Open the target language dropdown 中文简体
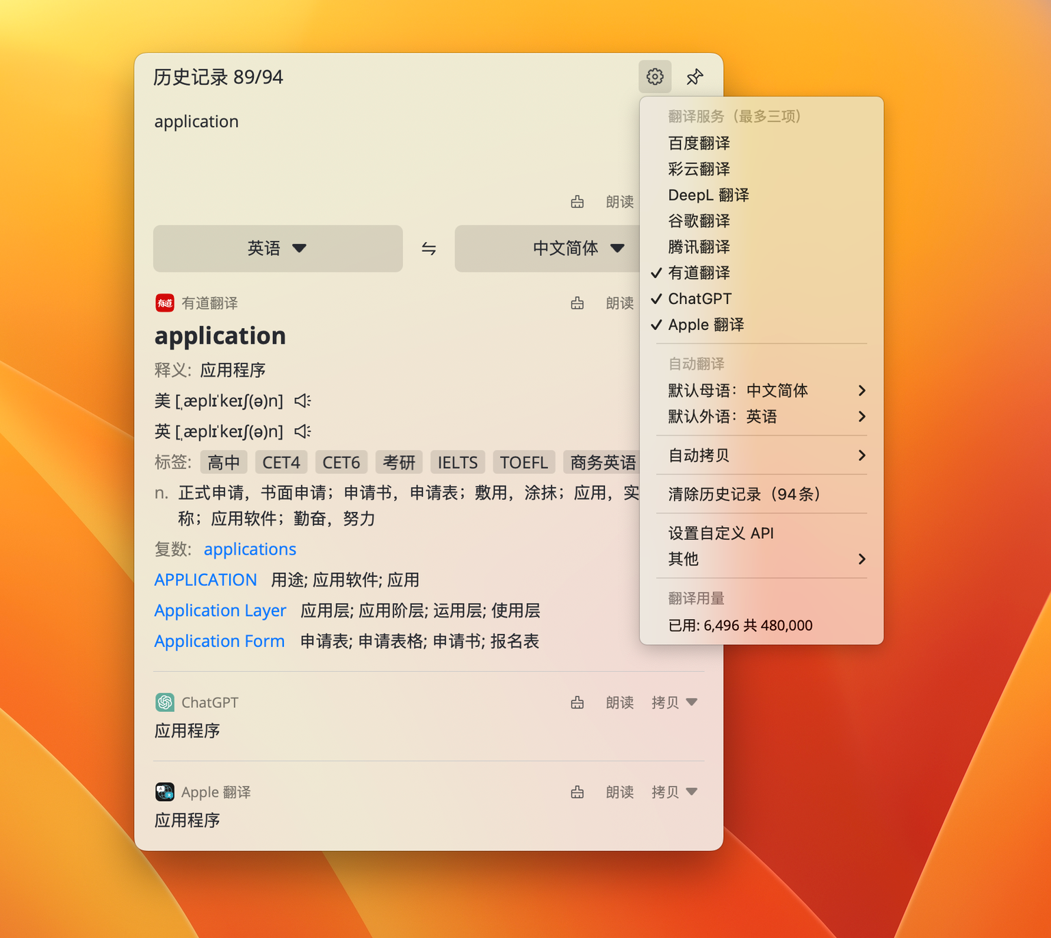The image size is (1051, 938). point(577,249)
